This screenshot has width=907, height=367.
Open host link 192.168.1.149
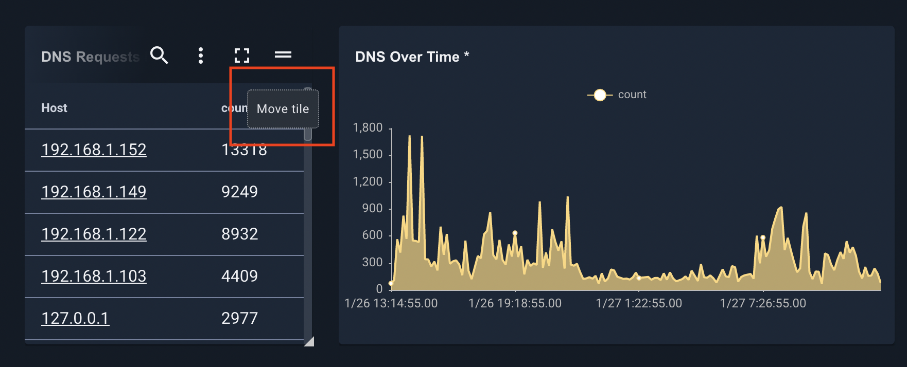94,192
